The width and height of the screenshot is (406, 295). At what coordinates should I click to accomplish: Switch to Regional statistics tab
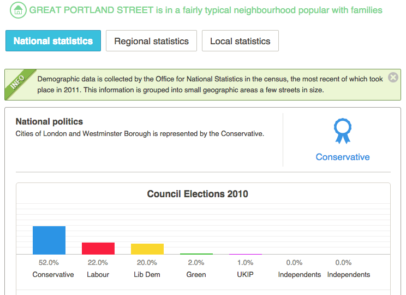point(151,41)
